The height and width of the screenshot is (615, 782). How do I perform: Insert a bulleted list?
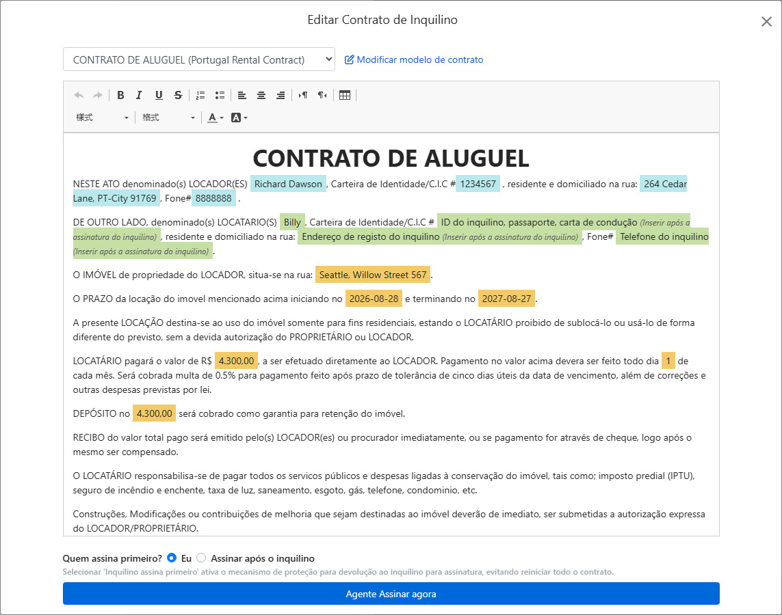pyautogui.click(x=220, y=95)
